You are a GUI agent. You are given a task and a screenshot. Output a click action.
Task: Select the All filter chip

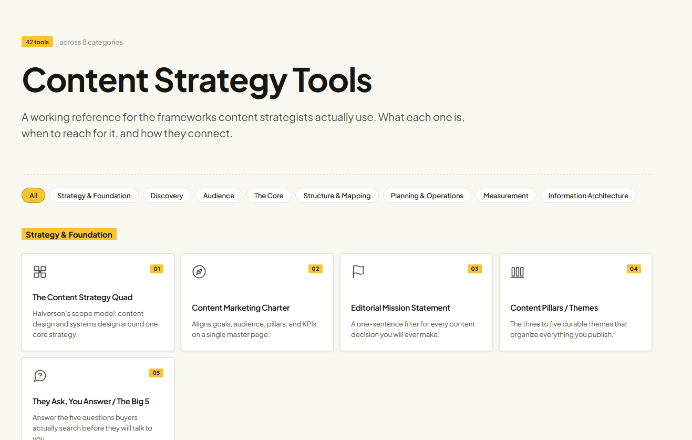coord(33,196)
